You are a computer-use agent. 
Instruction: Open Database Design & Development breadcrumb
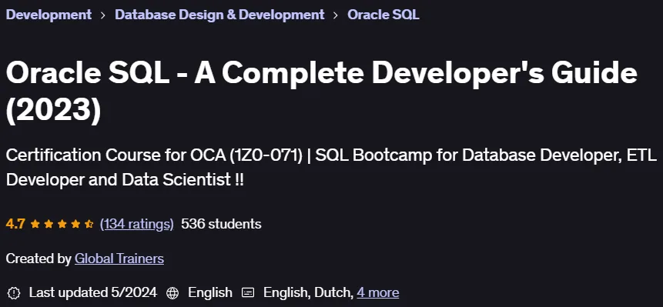pyautogui.click(x=219, y=15)
